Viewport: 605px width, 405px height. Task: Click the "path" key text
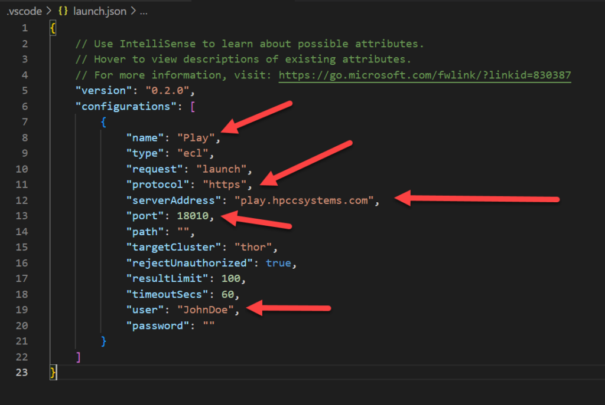click(145, 232)
